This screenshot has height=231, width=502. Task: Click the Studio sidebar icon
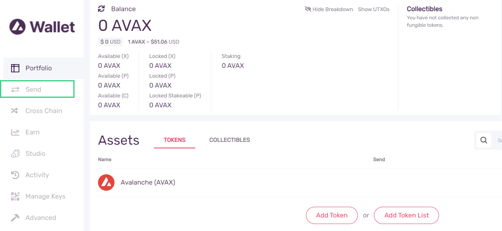point(15,154)
